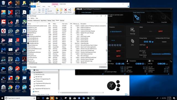This screenshot has width=177, height=100.
Task: Click the Temperature thermometer icon
Action: pos(127,61)
